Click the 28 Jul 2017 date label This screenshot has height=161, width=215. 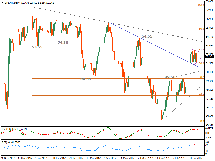point(196,158)
